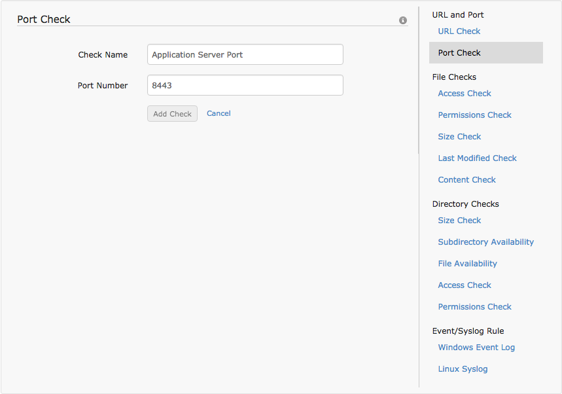
Task: Open the URL Check option
Action: [x=459, y=31]
